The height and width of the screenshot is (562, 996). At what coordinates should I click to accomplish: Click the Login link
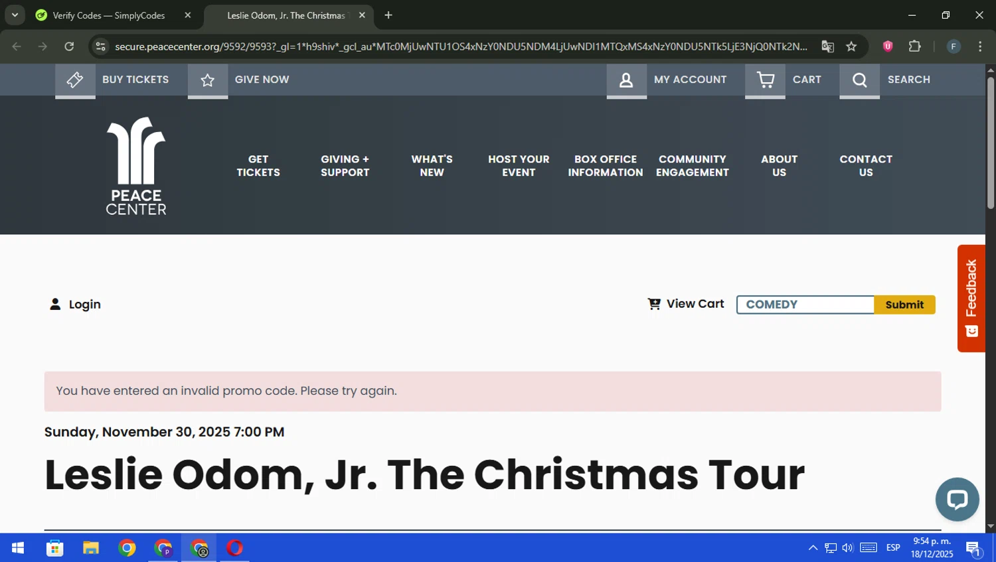point(85,305)
